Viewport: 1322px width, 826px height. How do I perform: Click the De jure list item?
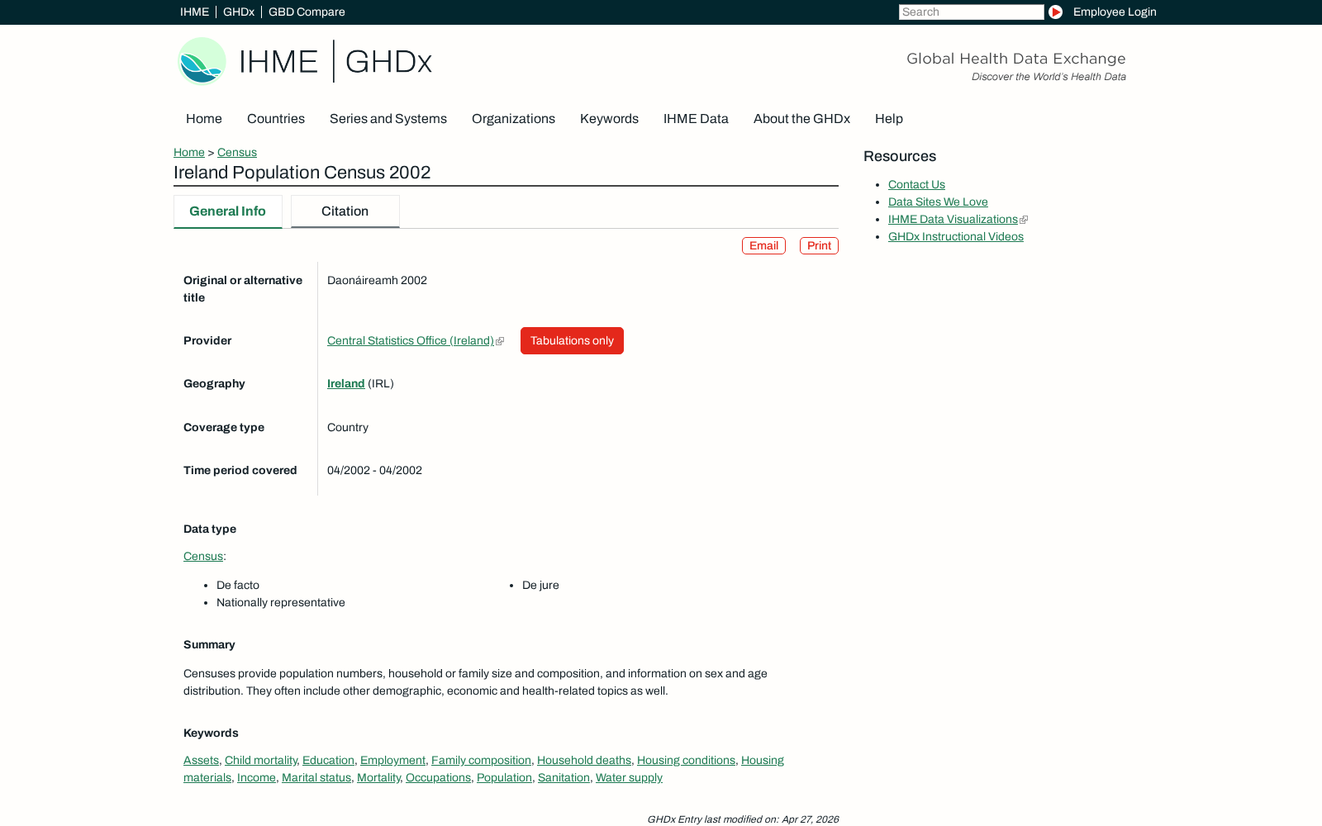pyautogui.click(x=540, y=585)
